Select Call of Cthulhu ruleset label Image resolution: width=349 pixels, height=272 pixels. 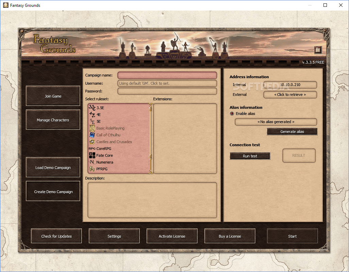click(109, 135)
